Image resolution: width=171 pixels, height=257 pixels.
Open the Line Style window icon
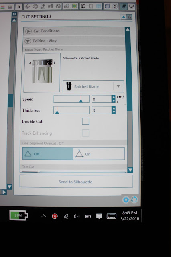(x=10, y=7)
